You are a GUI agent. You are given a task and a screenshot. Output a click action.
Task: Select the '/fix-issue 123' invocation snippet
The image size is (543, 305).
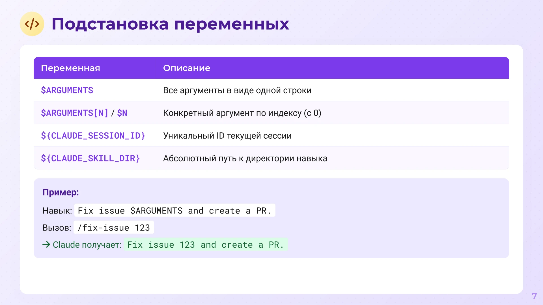click(114, 227)
